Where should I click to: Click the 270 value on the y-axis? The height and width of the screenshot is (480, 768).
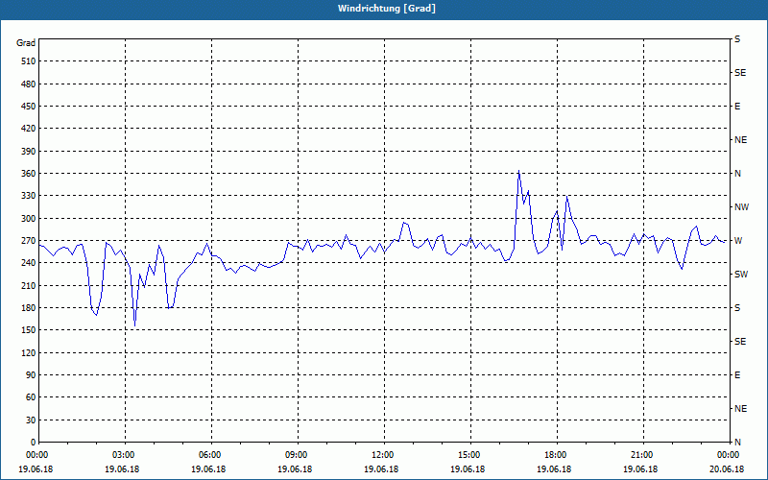[29, 241]
